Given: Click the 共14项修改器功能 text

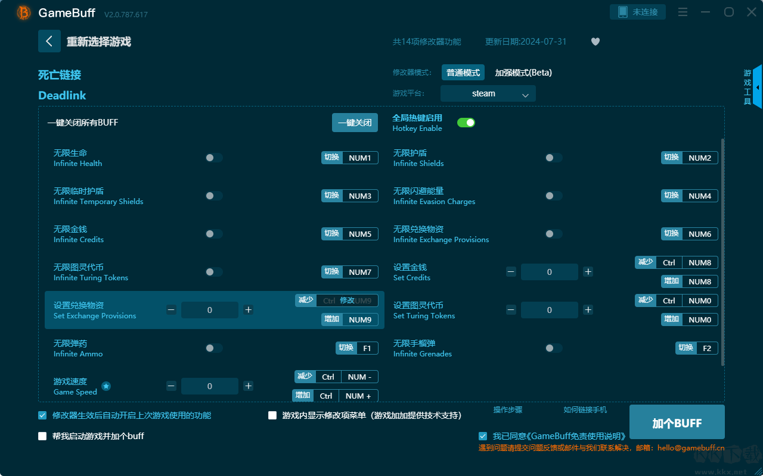Looking at the screenshot, I should [x=427, y=42].
